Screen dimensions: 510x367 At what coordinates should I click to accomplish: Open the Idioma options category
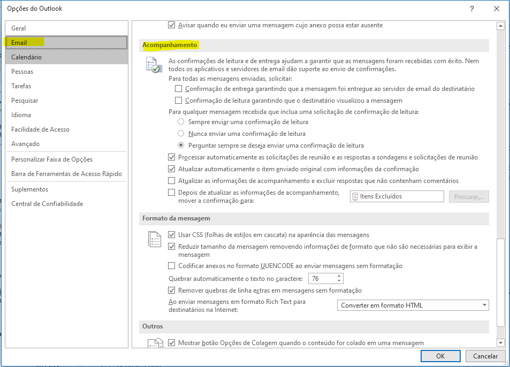[67, 115]
